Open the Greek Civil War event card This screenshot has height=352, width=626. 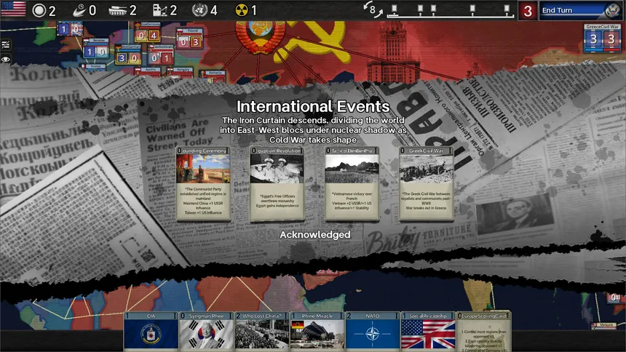point(426,183)
